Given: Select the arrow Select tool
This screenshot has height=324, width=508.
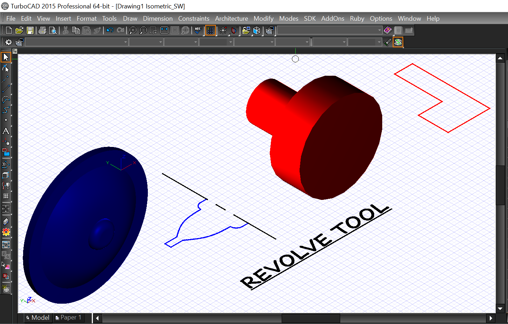Looking at the screenshot, I should 6,56.
